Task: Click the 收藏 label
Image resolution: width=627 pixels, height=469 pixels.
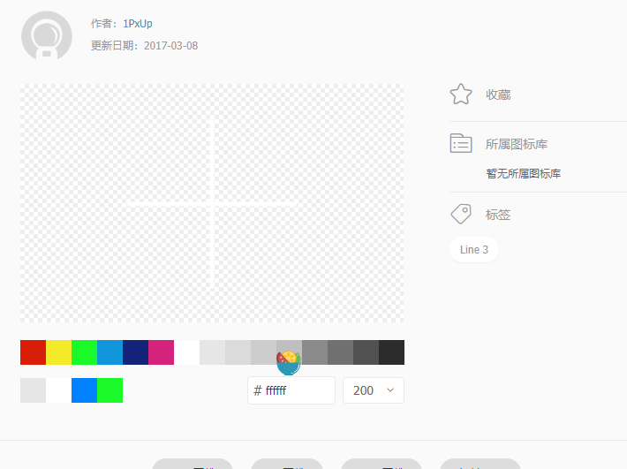Action: pyautogui.click(x=498, y=95)
